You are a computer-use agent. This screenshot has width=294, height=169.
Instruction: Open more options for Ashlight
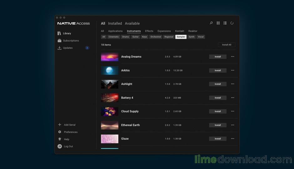point(232,84)
